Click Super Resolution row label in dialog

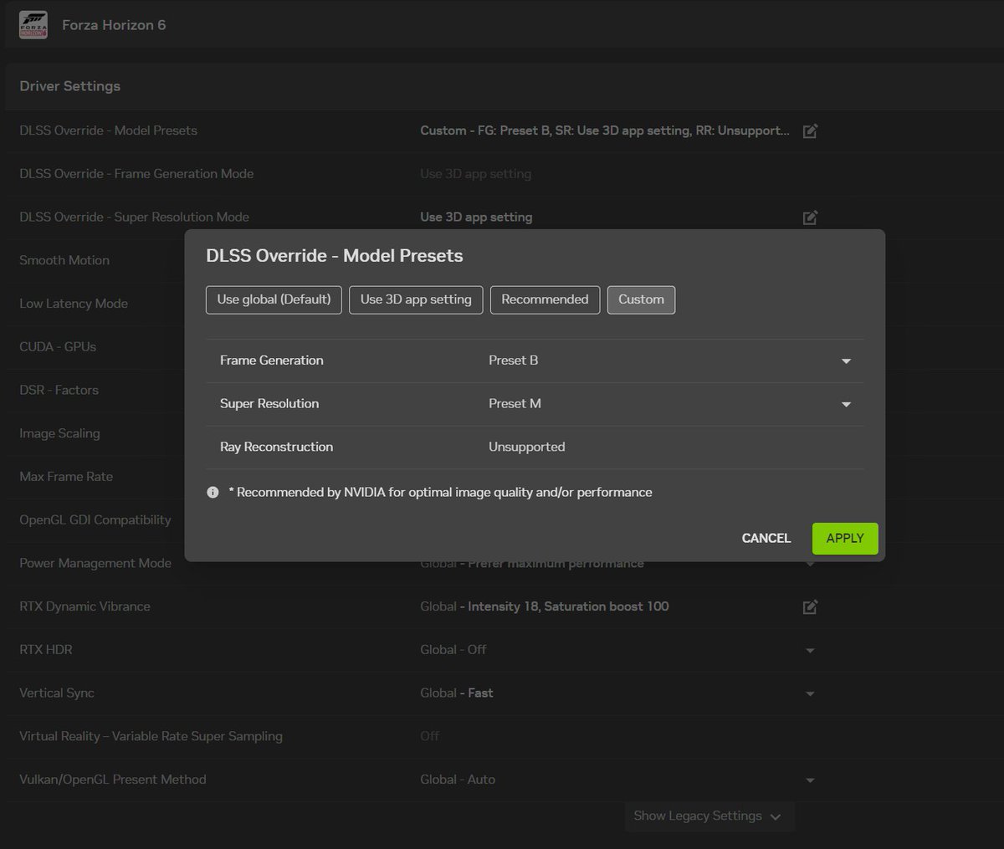pyautogui.click(x=269, y=403)
